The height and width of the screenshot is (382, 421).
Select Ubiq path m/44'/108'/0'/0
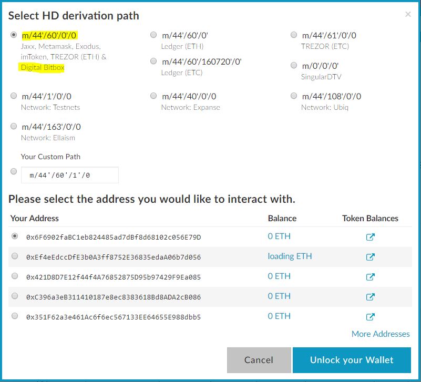pos(294,96)
